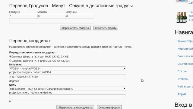
Task: Click the Пересчитать градусы button
Action: click(x=75, y=28)
